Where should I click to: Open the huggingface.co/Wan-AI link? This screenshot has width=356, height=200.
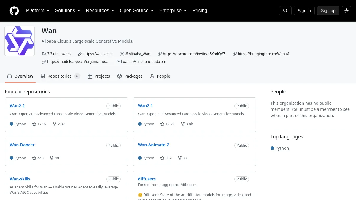point(263,54)
